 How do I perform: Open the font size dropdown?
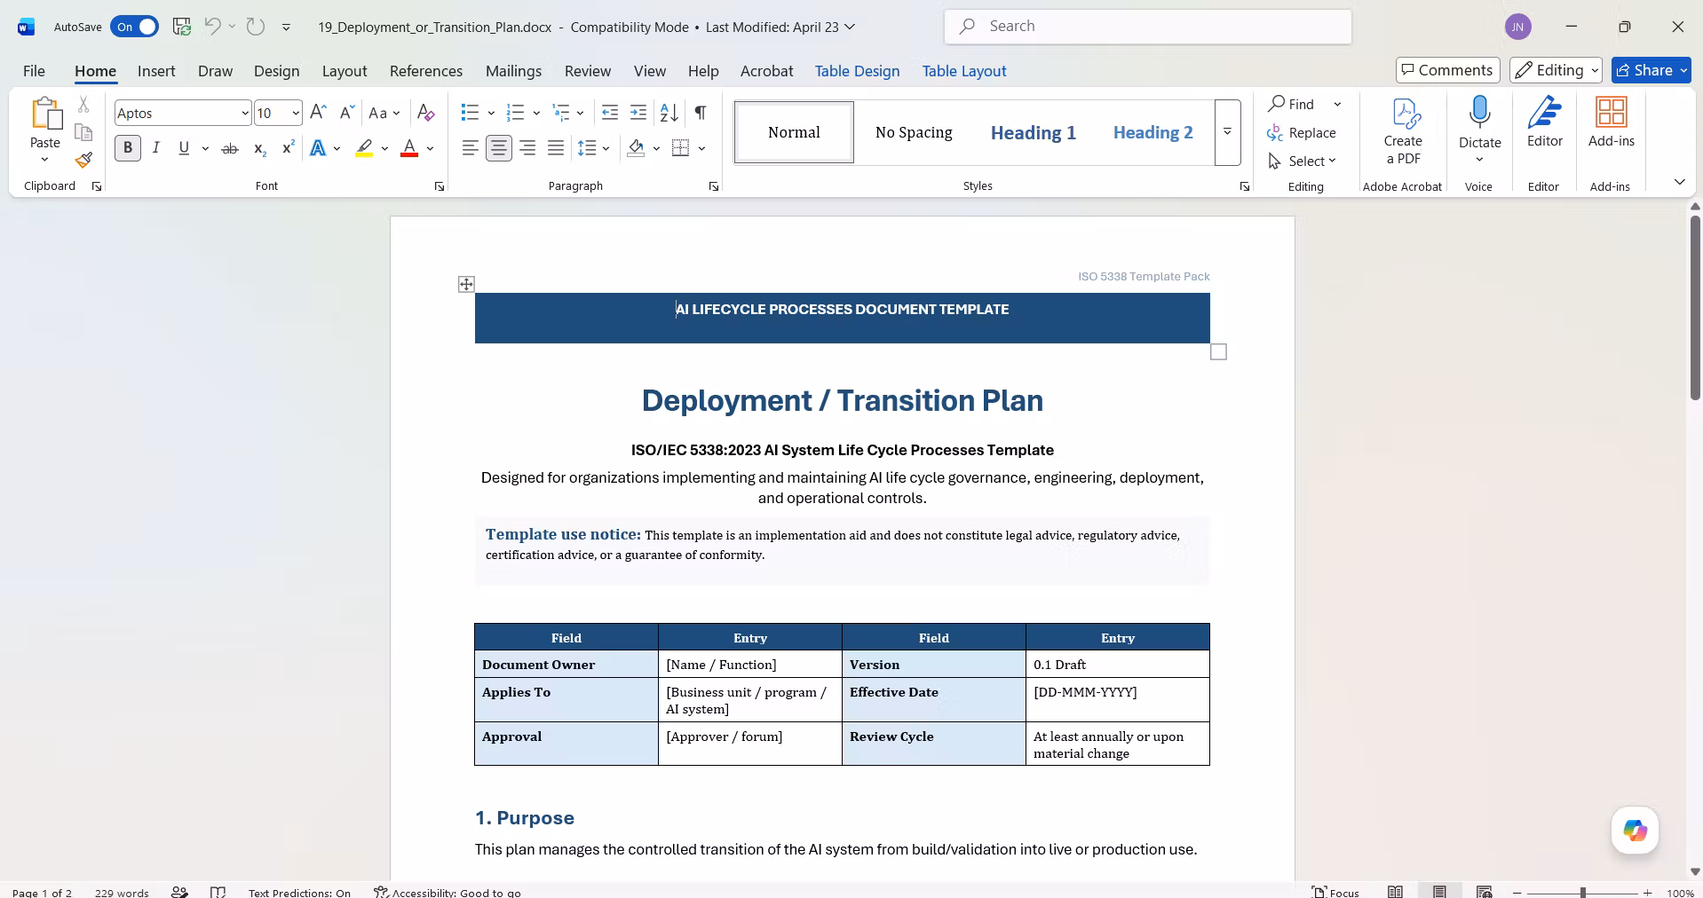click(x=296, y=113)
